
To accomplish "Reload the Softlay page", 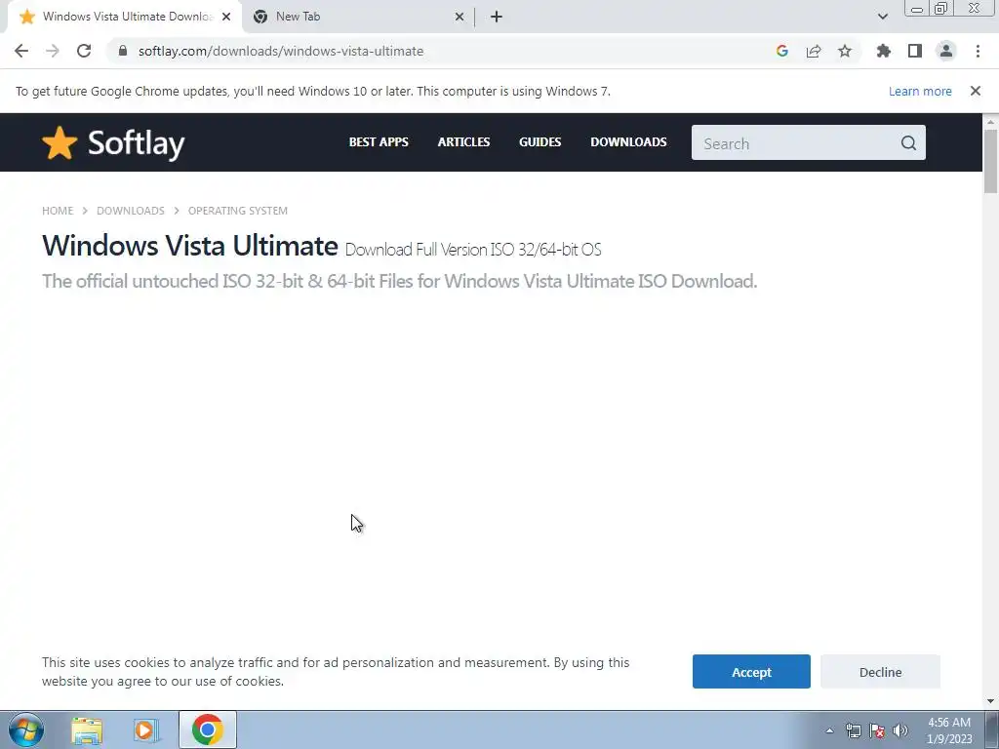I will [84, 51].
